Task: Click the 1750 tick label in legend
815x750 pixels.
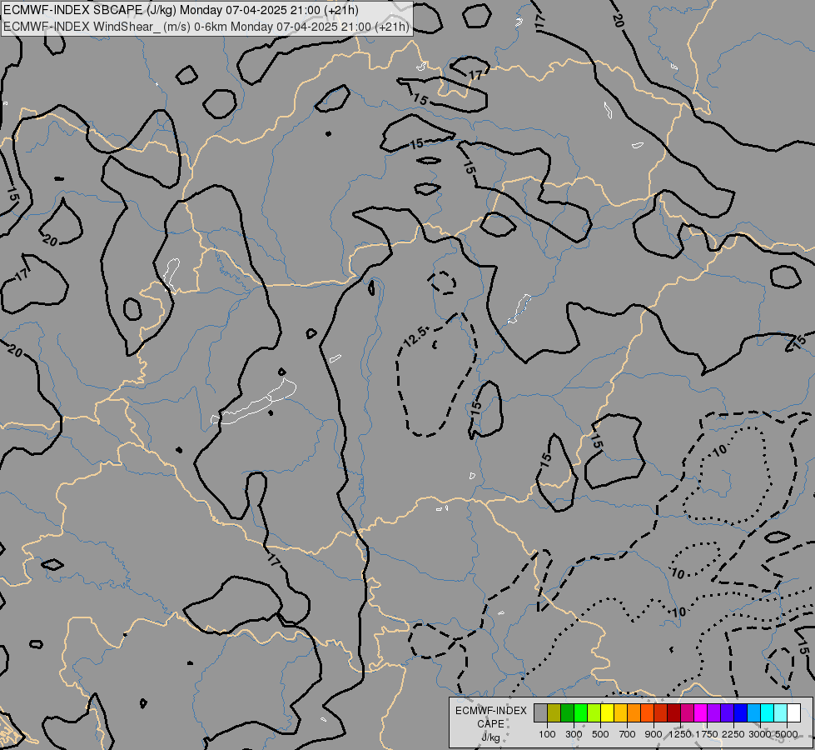Action: point(707,734)
